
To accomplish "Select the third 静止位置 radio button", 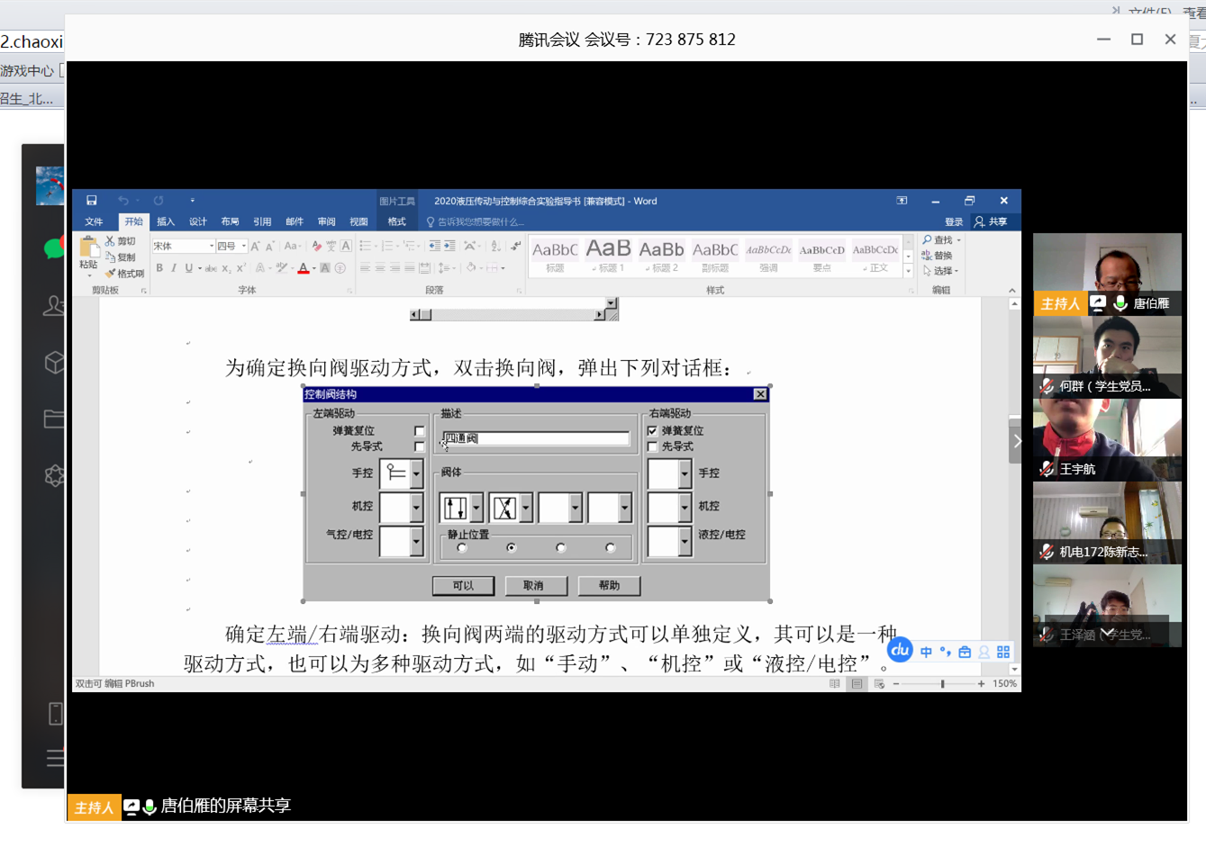I will pos(560,549).
